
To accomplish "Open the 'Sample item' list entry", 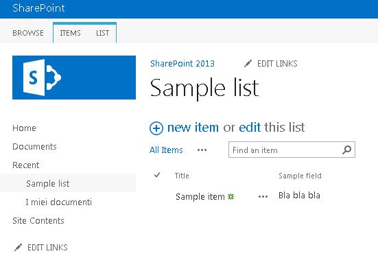I will [x=200, y=197].
